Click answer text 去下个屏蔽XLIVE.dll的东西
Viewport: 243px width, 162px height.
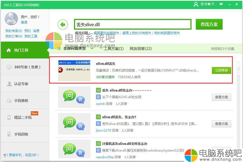[x=122, y=97]
